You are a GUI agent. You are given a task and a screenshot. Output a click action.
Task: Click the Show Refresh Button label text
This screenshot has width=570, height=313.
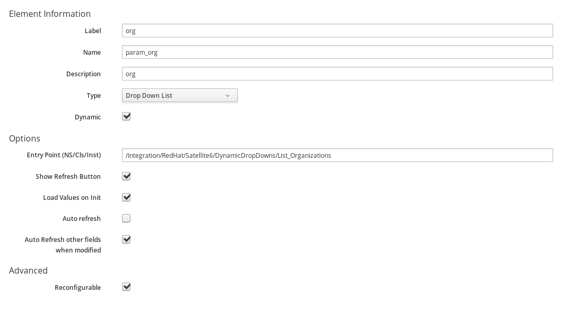tap(68, 176)
